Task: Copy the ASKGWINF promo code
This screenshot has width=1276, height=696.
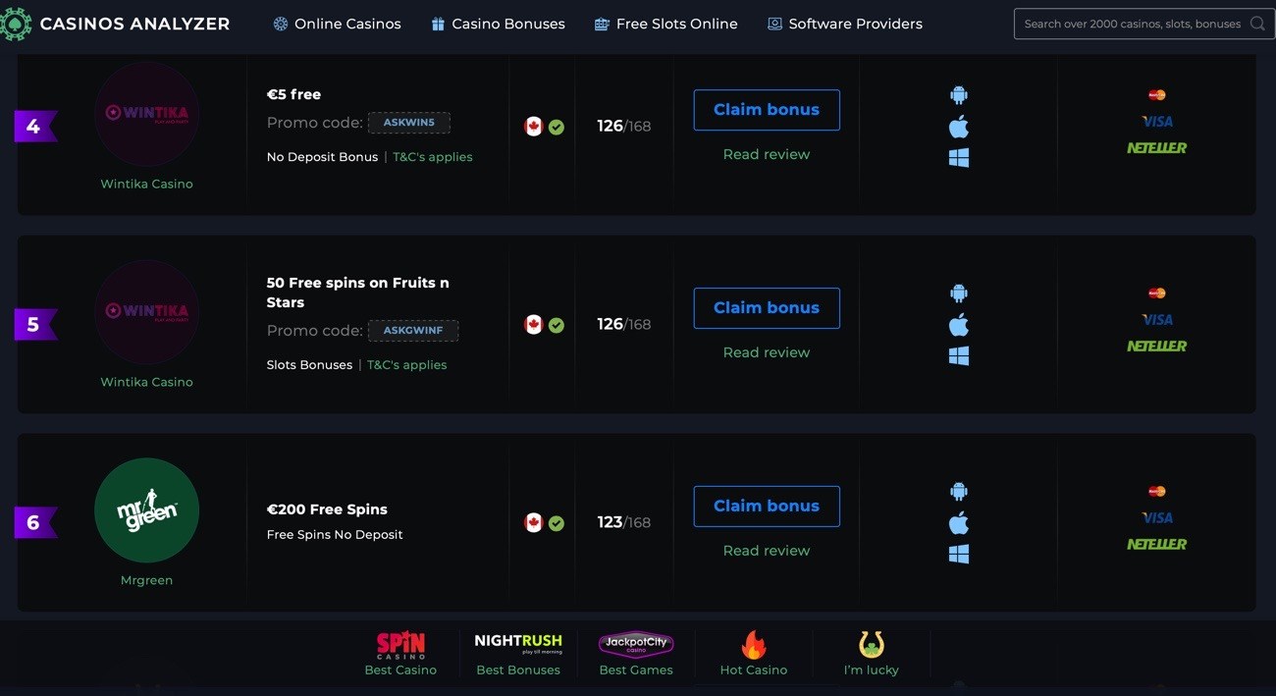Action: pyautogui.click(x=413, y=331)
